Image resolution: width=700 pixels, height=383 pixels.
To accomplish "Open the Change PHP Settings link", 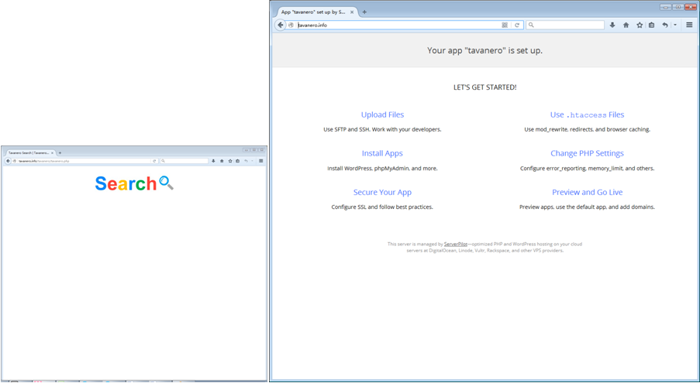I will [587, 153].
